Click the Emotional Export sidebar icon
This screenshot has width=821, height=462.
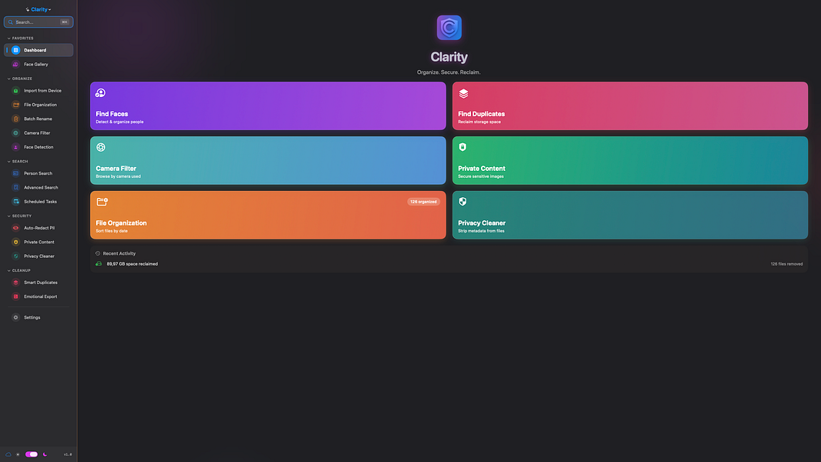[x=15, y=296]
